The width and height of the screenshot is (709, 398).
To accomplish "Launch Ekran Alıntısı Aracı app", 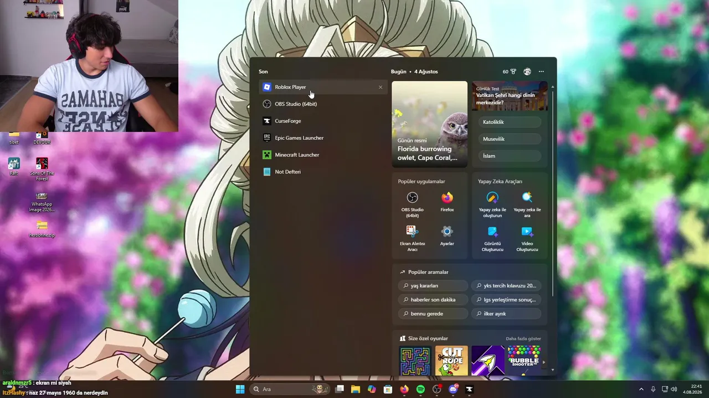I will point(412,238).
